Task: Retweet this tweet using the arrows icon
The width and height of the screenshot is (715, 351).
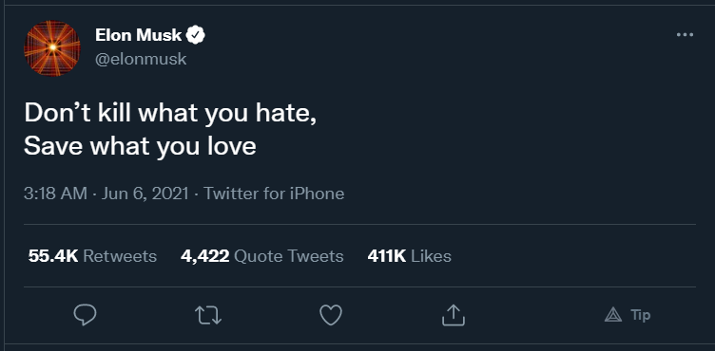Action: [x=208, y=315]
